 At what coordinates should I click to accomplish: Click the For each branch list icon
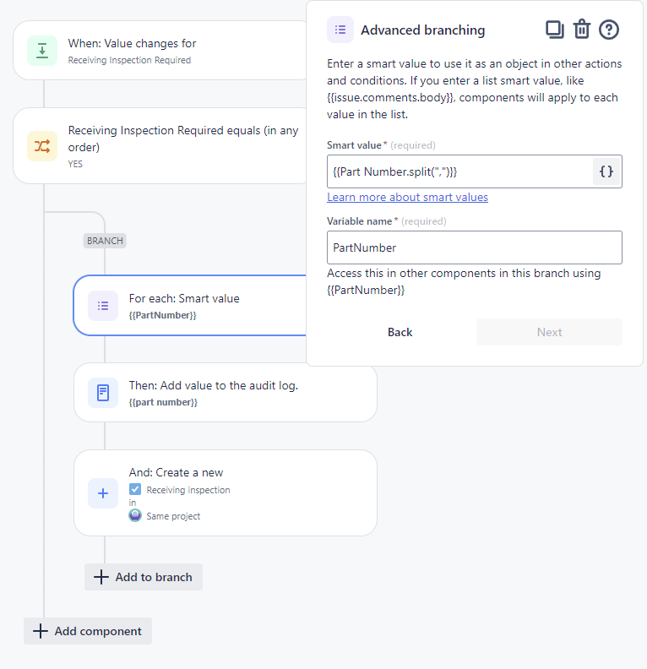point(103,306)
